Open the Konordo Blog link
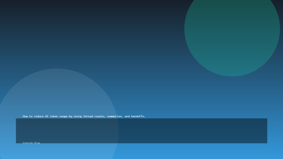Viewport: 283px width, 159px height. click(x=31, y=143)
